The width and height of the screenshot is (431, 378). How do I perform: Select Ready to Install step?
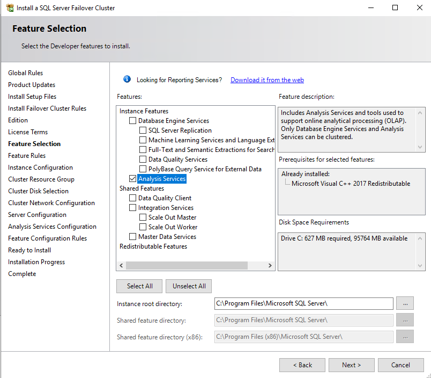tap(29, 250)
